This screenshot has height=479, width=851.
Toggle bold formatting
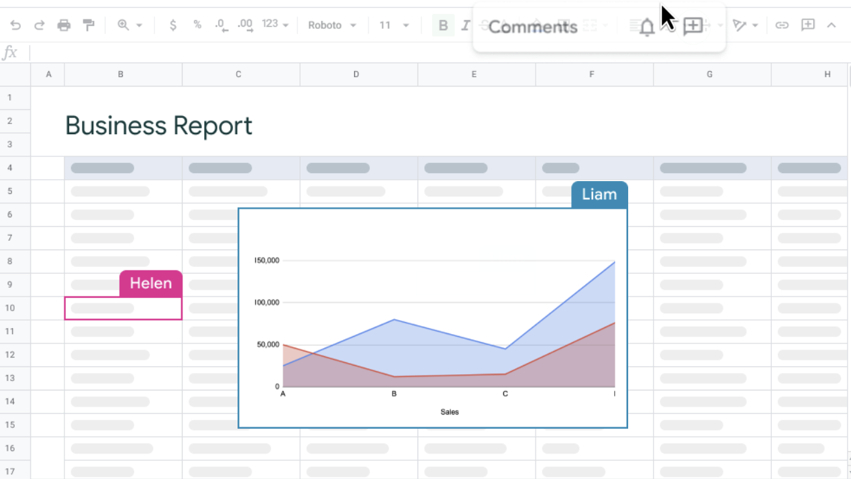[x=443, y=25]
